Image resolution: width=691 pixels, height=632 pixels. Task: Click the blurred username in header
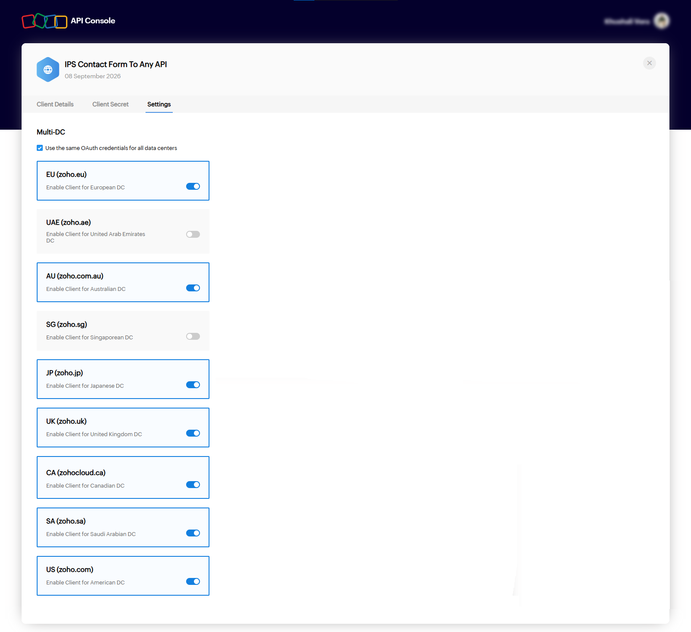coord(627,21)
